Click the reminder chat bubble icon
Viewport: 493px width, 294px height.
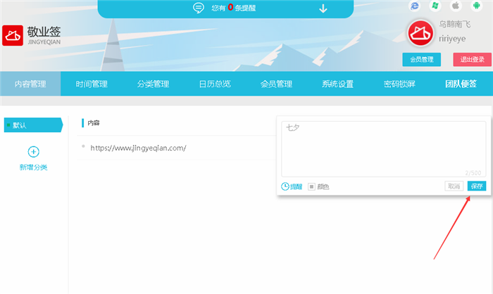click(199, 8)
